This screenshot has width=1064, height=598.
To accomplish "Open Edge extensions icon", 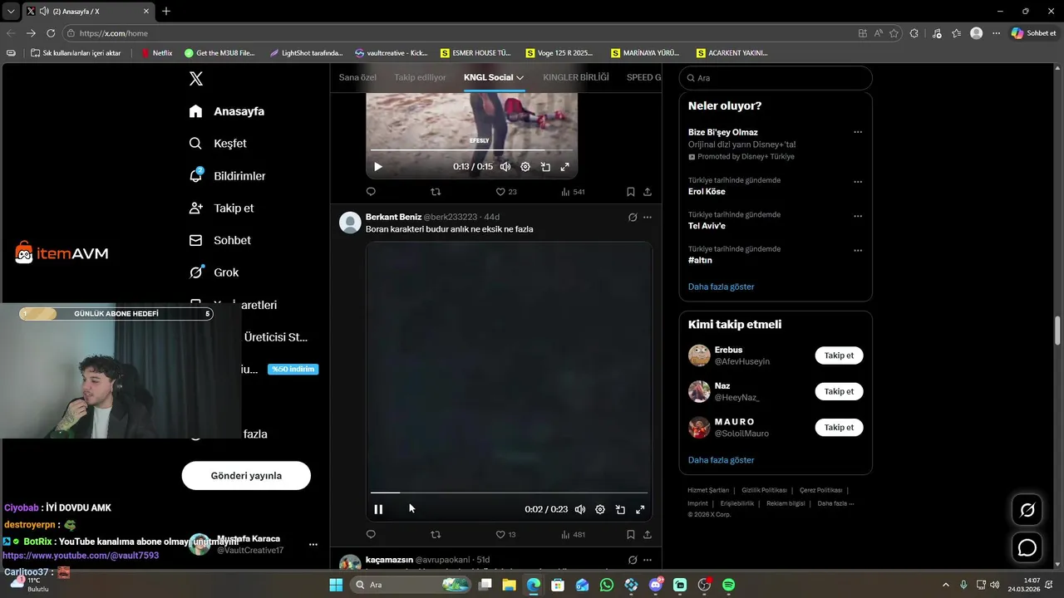I will pyautogui.click(x=914, y=33).
